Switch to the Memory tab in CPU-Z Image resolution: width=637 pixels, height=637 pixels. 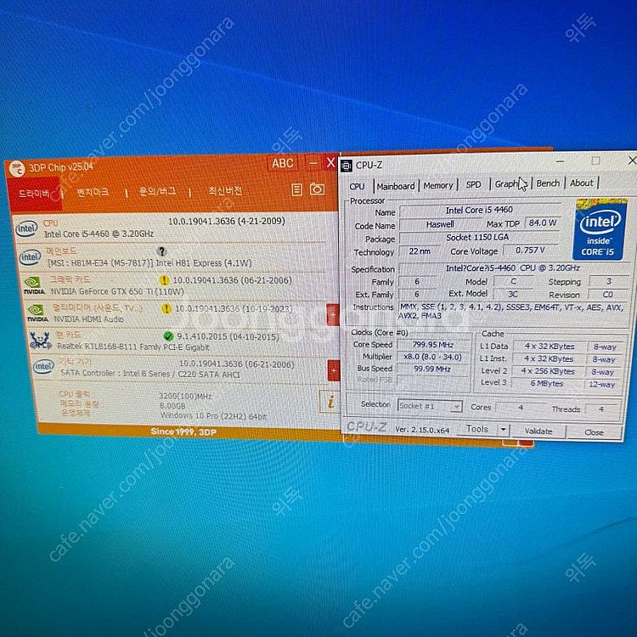[x=438, y=185]
